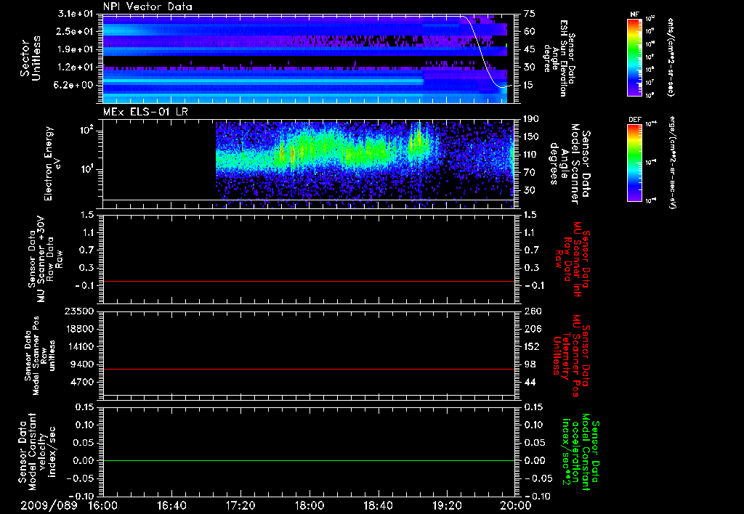Click the 206 telemetry tick label
The image size is (744, 514).
coord(531,329)
